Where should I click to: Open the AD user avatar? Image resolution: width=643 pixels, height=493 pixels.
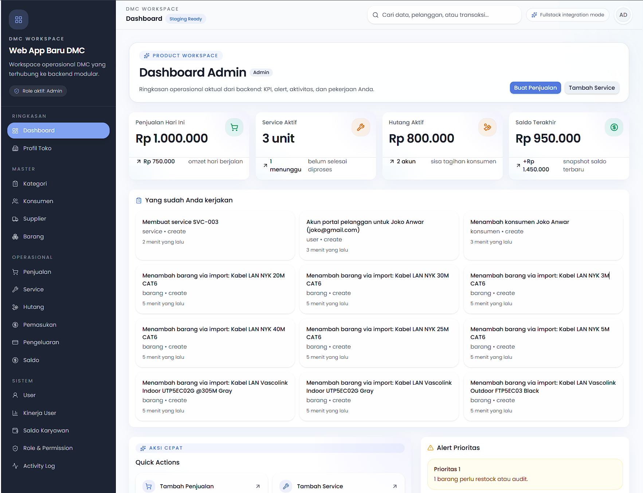(x=623, y=15)
